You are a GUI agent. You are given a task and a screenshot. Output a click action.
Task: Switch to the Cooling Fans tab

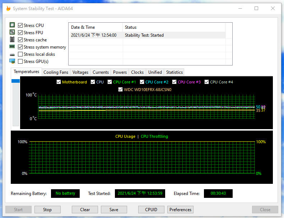(x=56, y=72)
